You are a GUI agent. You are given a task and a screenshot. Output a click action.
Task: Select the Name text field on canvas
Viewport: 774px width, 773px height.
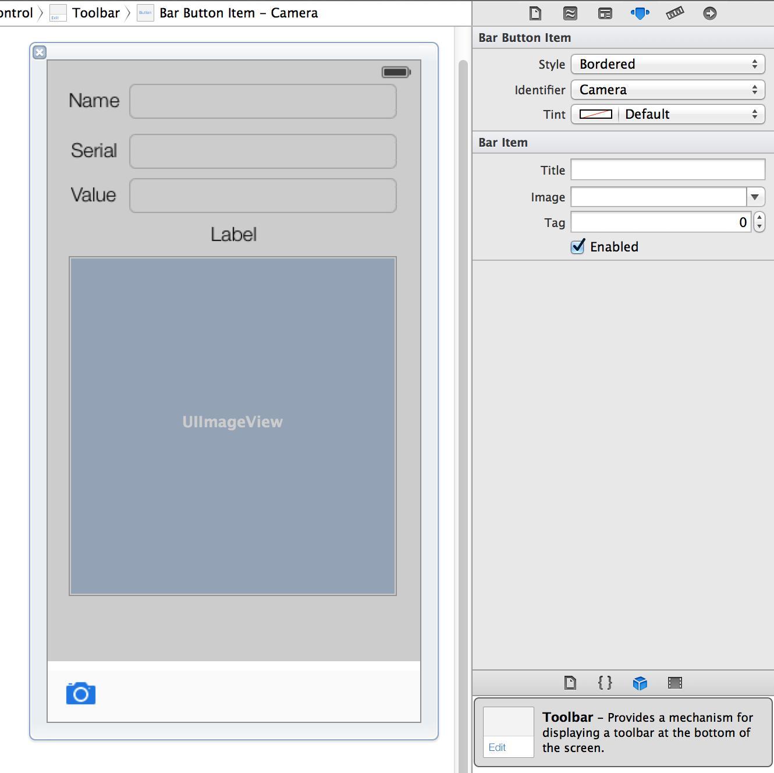[x=263, y=101]
